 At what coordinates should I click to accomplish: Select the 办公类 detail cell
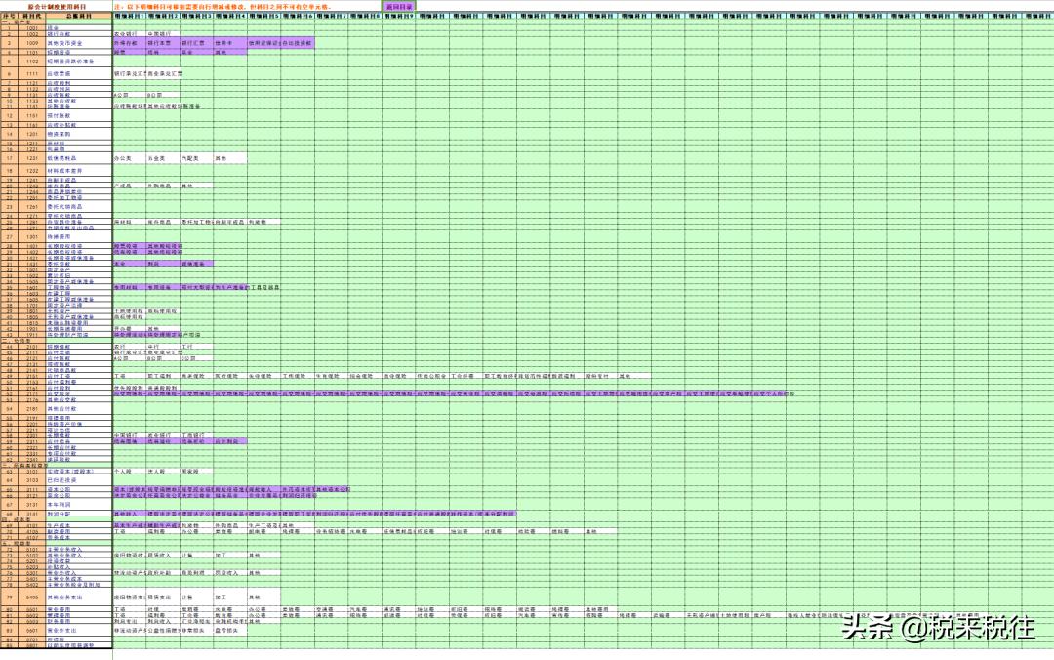tap(129, 158)
